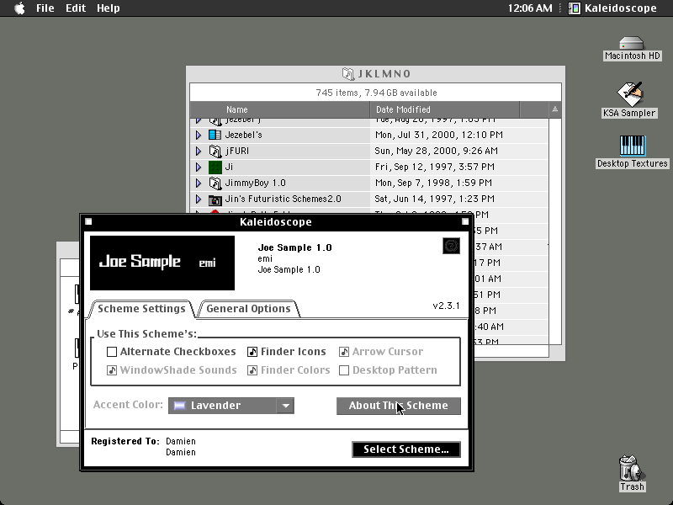This screenshot has height=505, width=673.
Task: Open the Edit menu
Action: point(76,8)
